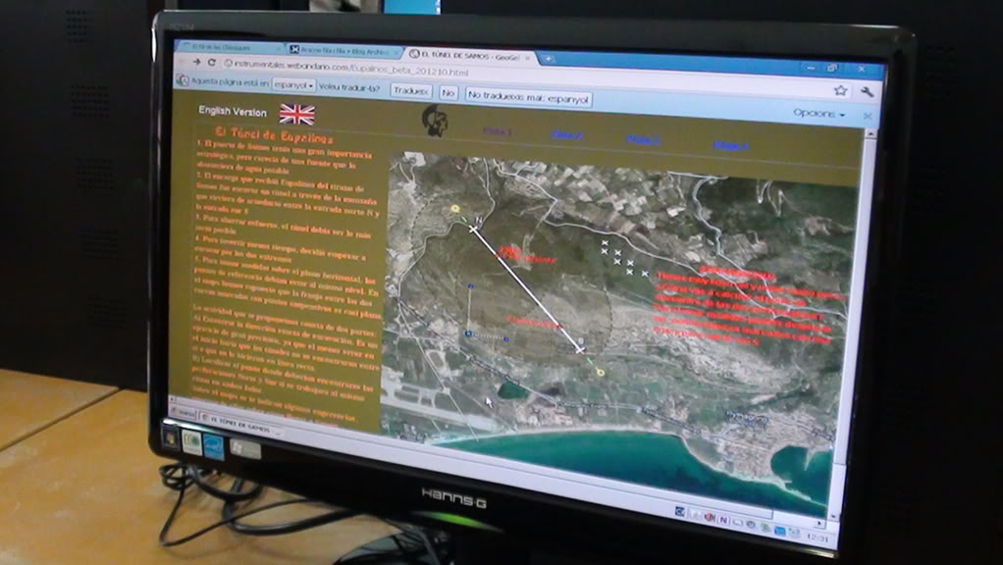Select the white cross at the tunnel's south end
1003x565 pixels.
[580, 349]
